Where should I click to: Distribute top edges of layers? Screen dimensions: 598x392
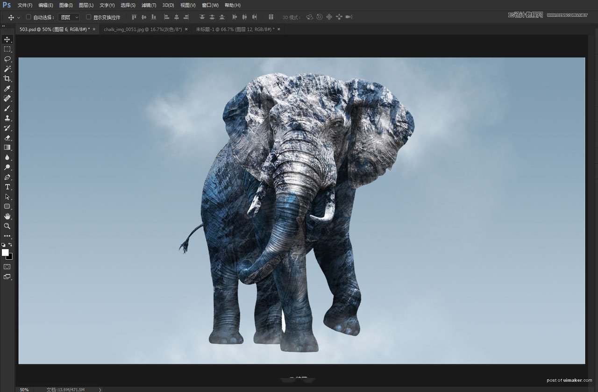(202, 17)
